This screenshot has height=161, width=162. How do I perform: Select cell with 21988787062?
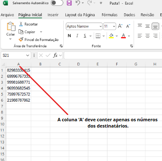click(19, 100)
